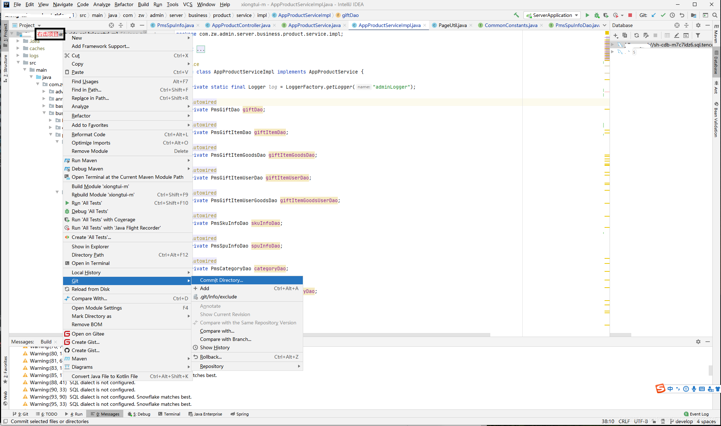Expand the sh-cdb data source node

[612, 44]
